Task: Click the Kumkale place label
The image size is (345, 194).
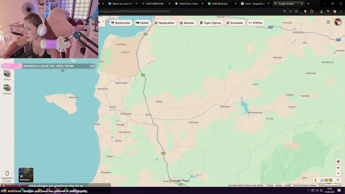Action: pos(121,44)
